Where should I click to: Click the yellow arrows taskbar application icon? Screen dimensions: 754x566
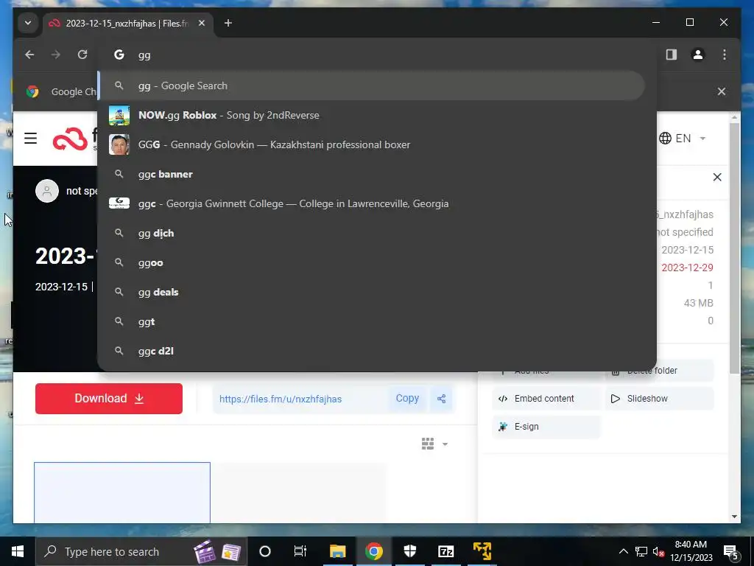coord(482,551)
